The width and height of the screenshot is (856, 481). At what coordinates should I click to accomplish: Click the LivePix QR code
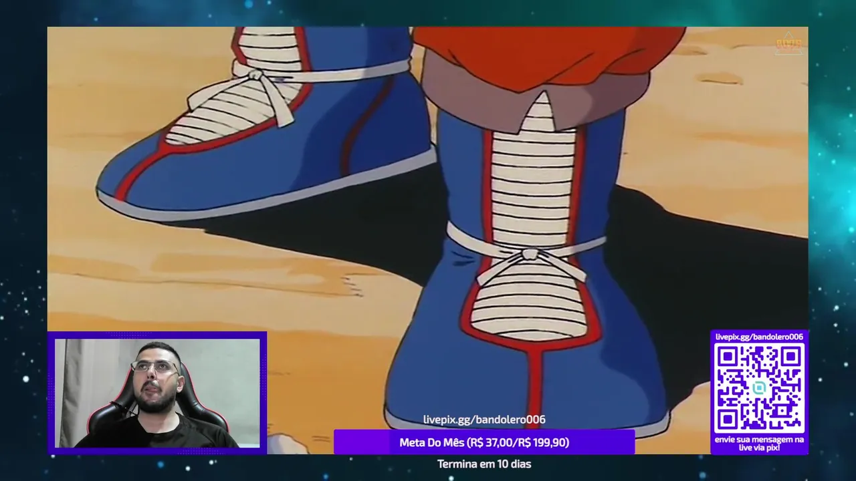(x=759, y=389)
